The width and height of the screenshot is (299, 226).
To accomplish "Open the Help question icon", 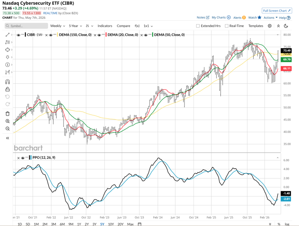I will pos(289,18).
